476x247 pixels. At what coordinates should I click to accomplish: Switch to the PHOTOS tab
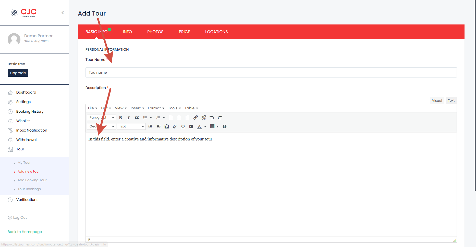155,32
